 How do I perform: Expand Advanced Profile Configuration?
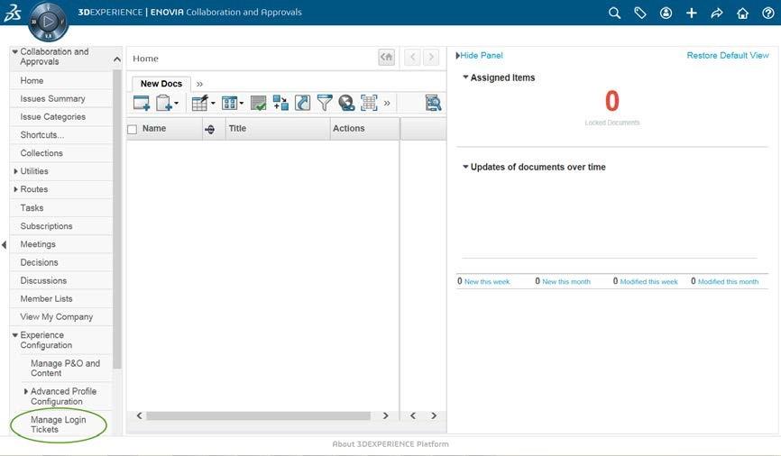(26, 391)
